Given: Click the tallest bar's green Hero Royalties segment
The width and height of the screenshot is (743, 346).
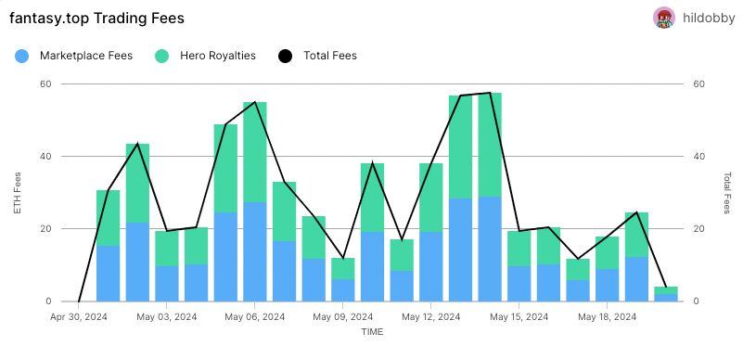Looking at the screenshot, I should [490, 145].
